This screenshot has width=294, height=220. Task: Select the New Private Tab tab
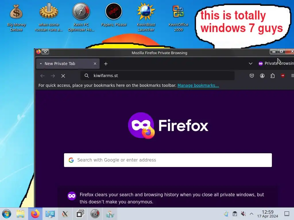[68, 64]
